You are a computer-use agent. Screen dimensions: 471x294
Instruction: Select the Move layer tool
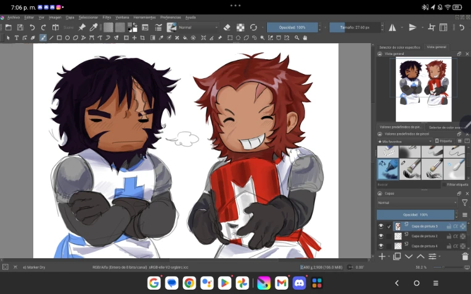(x=134, y=38)
